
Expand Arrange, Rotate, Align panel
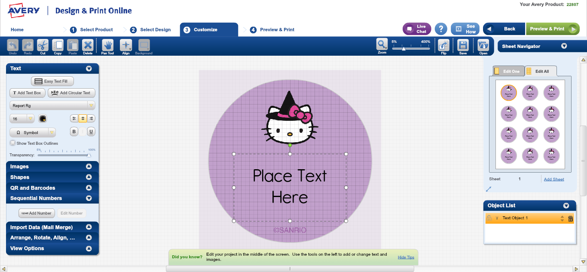89,238
